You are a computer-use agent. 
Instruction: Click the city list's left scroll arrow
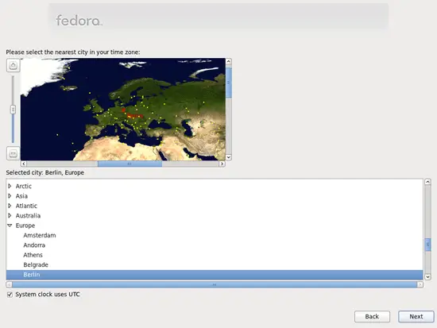coord(10,284)
